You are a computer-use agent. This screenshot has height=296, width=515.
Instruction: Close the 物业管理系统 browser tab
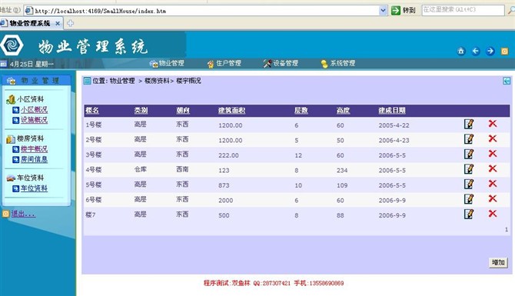coord(58,23)
